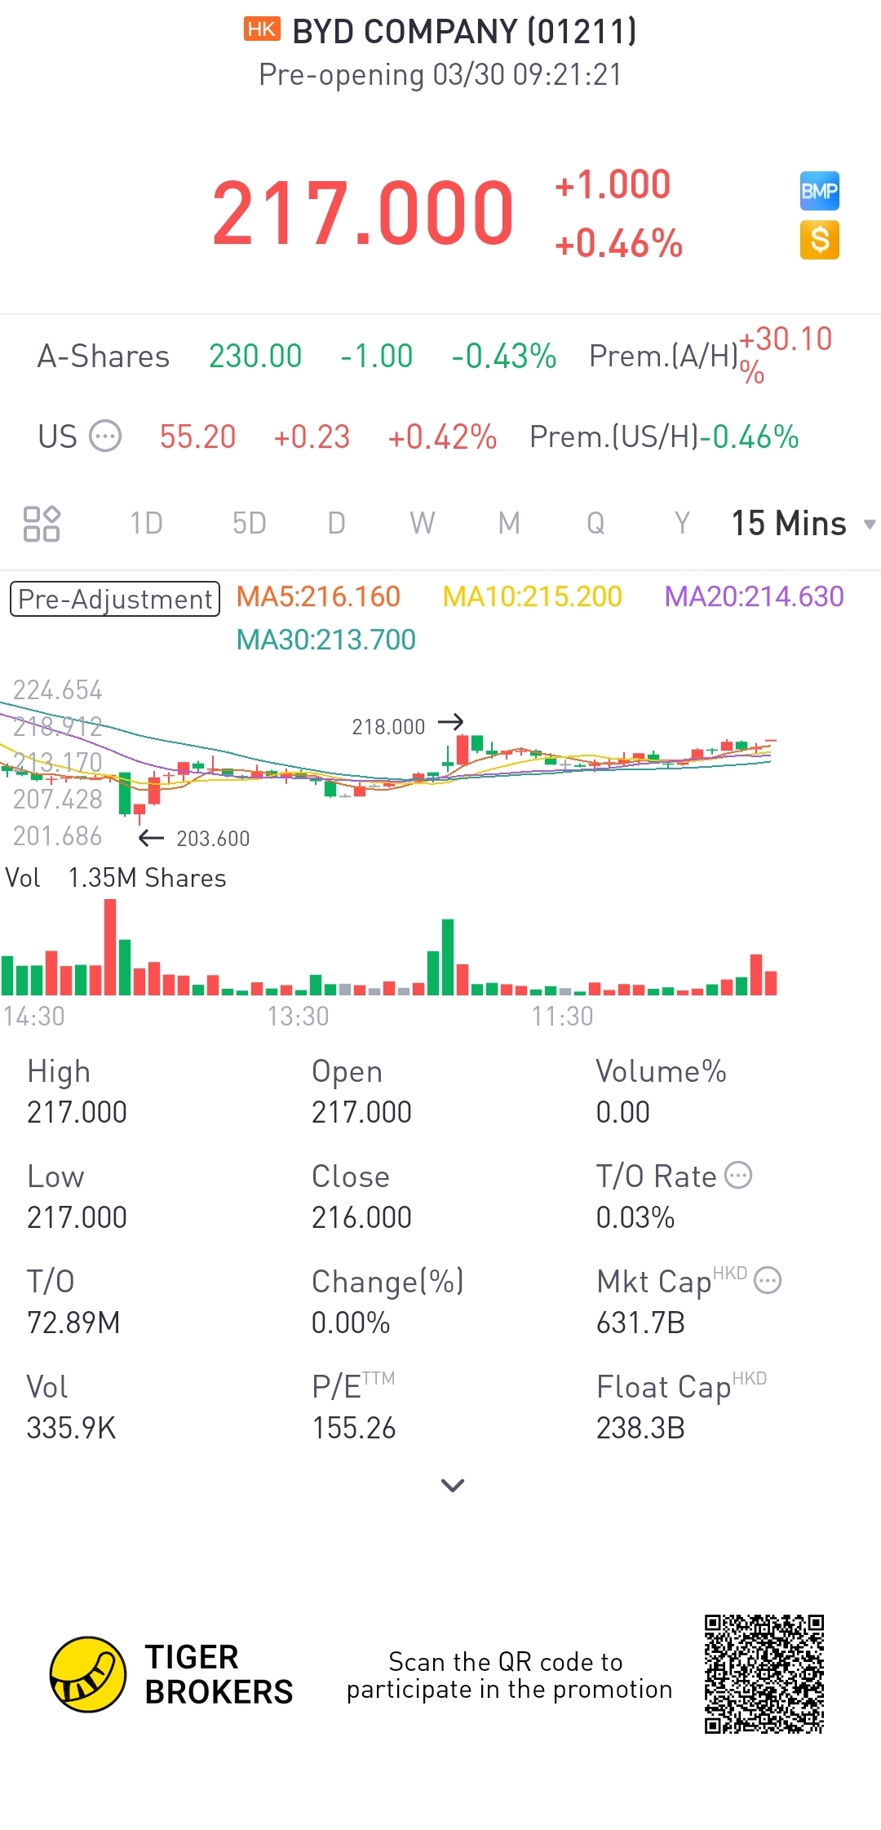Select the M monthly chart tab
881x1830 pixels.
pos(509,524)
